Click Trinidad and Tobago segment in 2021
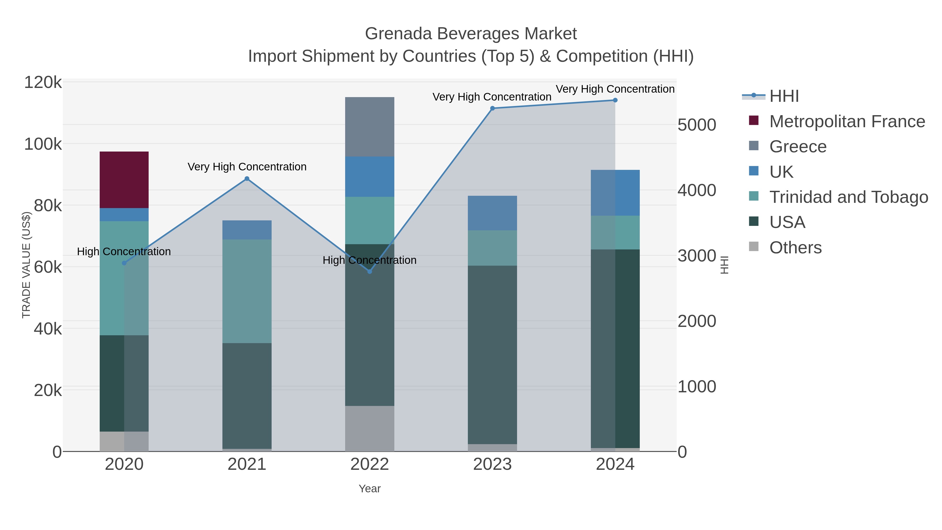The image size is (942, 530). [247, 291]
